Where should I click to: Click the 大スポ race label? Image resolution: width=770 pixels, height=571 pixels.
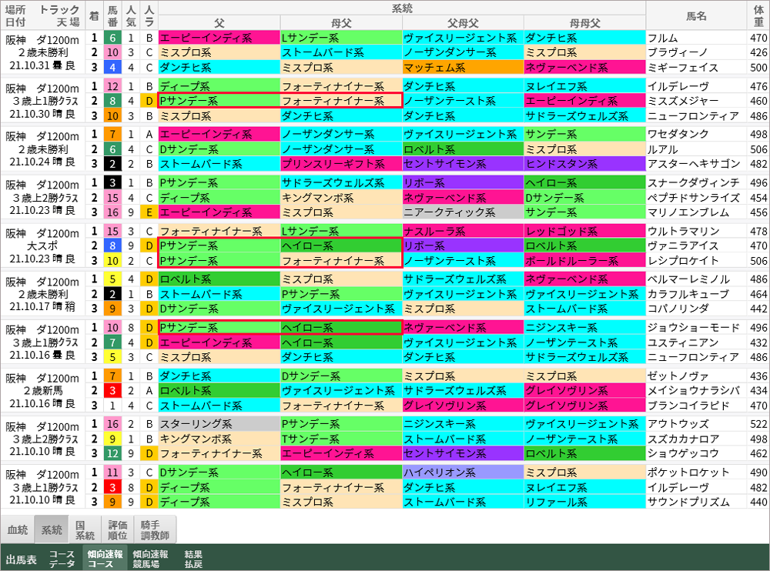click(x=42, y=246)
